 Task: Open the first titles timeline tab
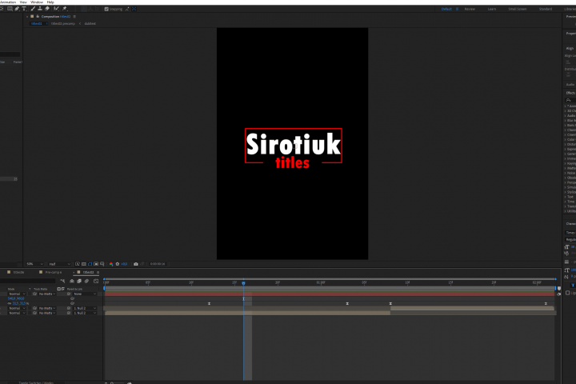pos(18,272)
